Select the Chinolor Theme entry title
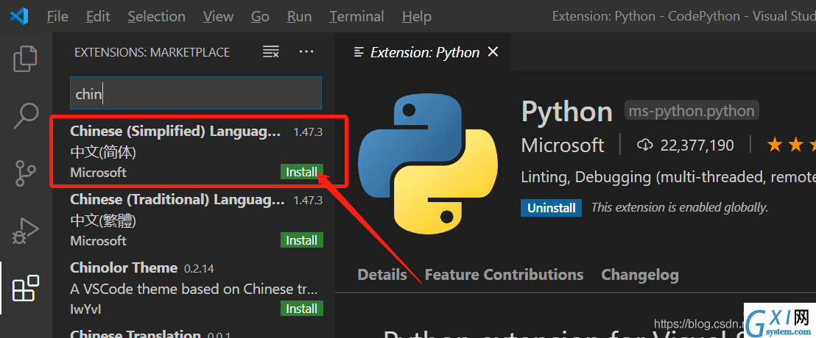The width and height of the screenshot is (816, 338). [x=124, y=268]
